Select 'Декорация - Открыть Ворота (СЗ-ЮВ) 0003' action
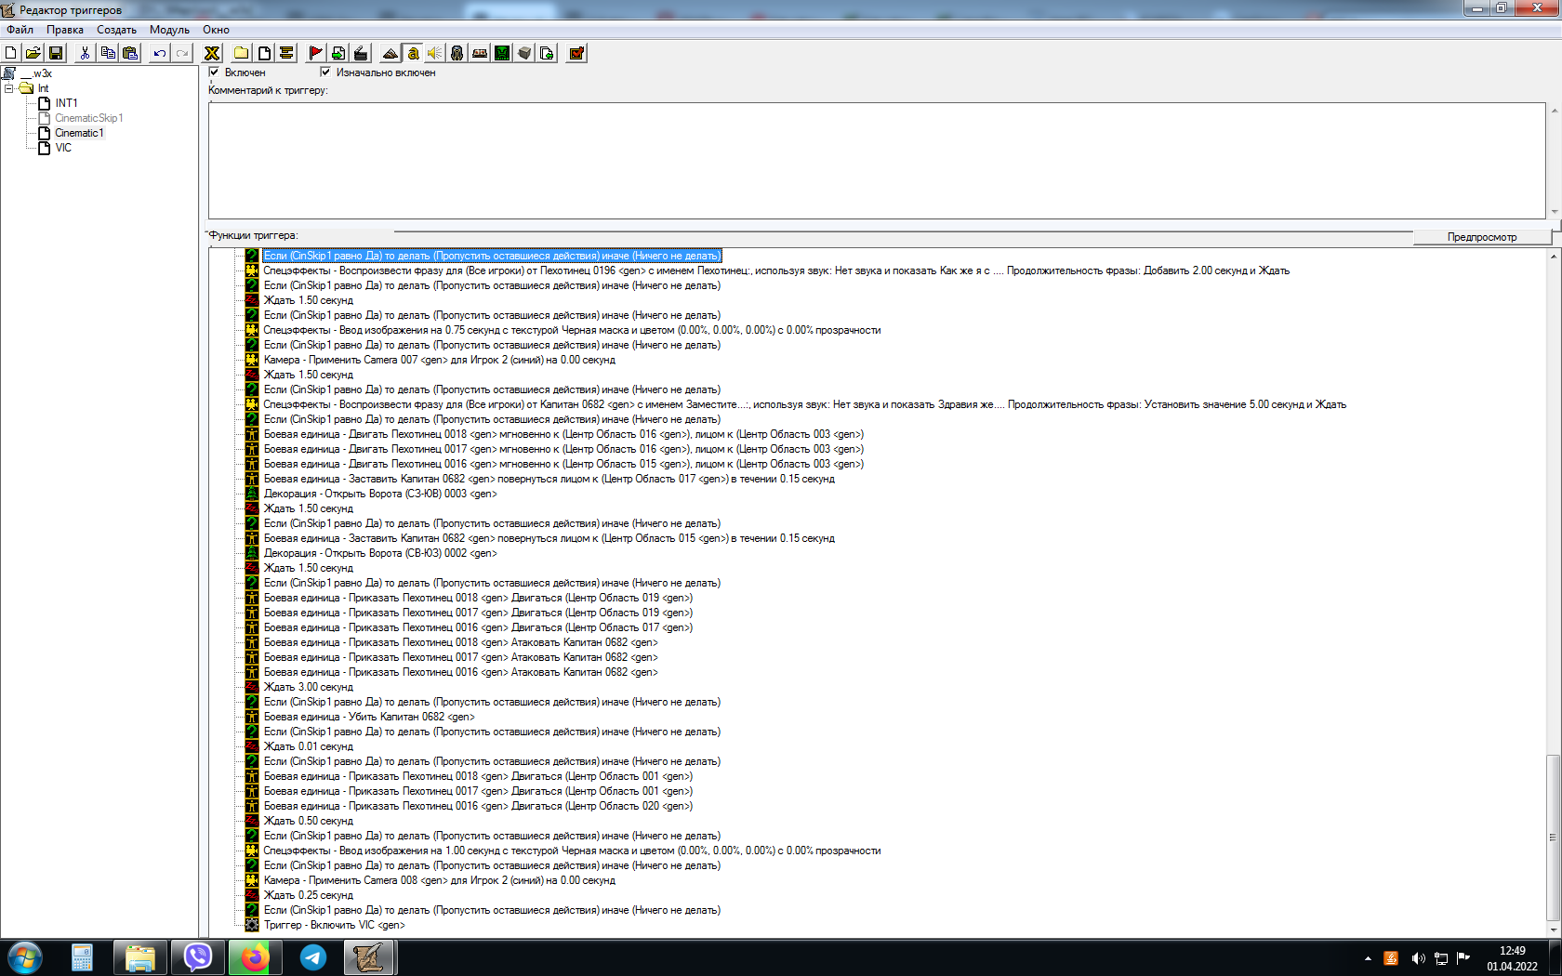The image size is (1562, 976). tap(379, 494)
